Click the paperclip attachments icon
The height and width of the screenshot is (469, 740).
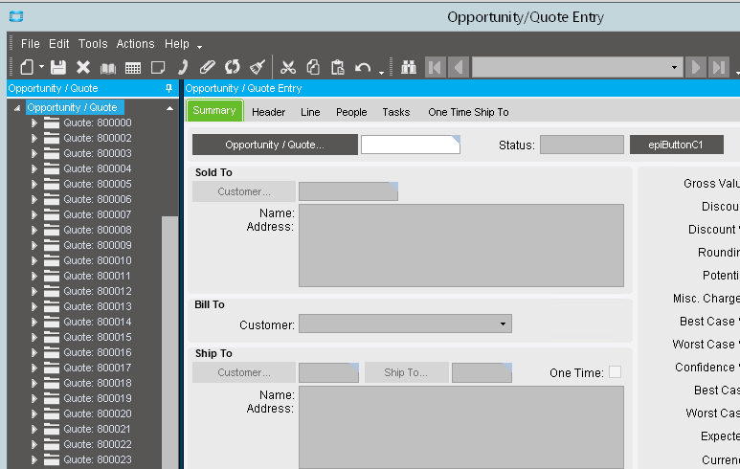click(x=207, y=67)
